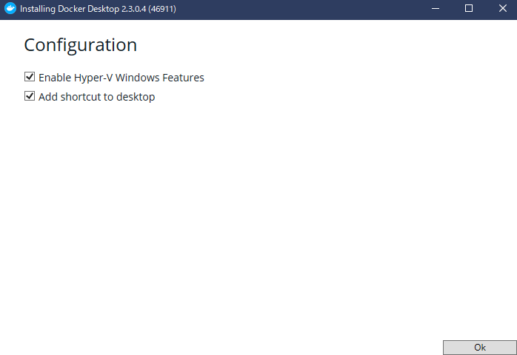517x355 pixels.
Task: Click the 'Installing Docker Desktop 2.3.0.4' title text
Action: pyautogui.click(x=83, y=9)
